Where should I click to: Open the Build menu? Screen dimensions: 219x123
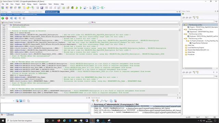pyautogui.click(x=23, y=4)
